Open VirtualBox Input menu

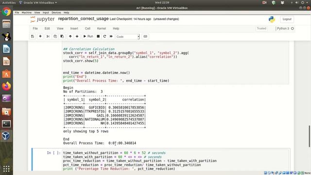pos(46,13)
